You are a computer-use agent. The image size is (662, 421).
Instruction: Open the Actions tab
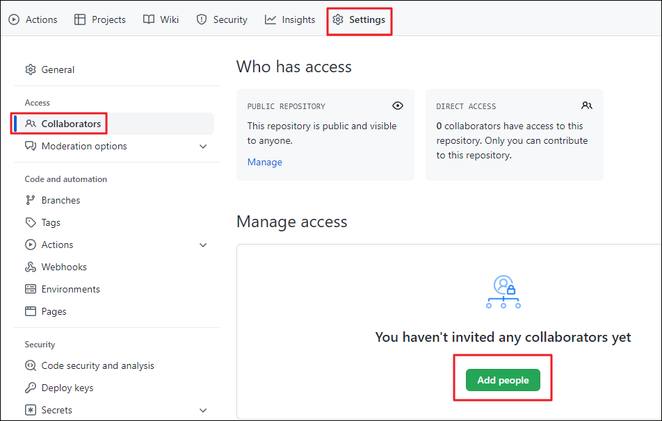[33, 19]
